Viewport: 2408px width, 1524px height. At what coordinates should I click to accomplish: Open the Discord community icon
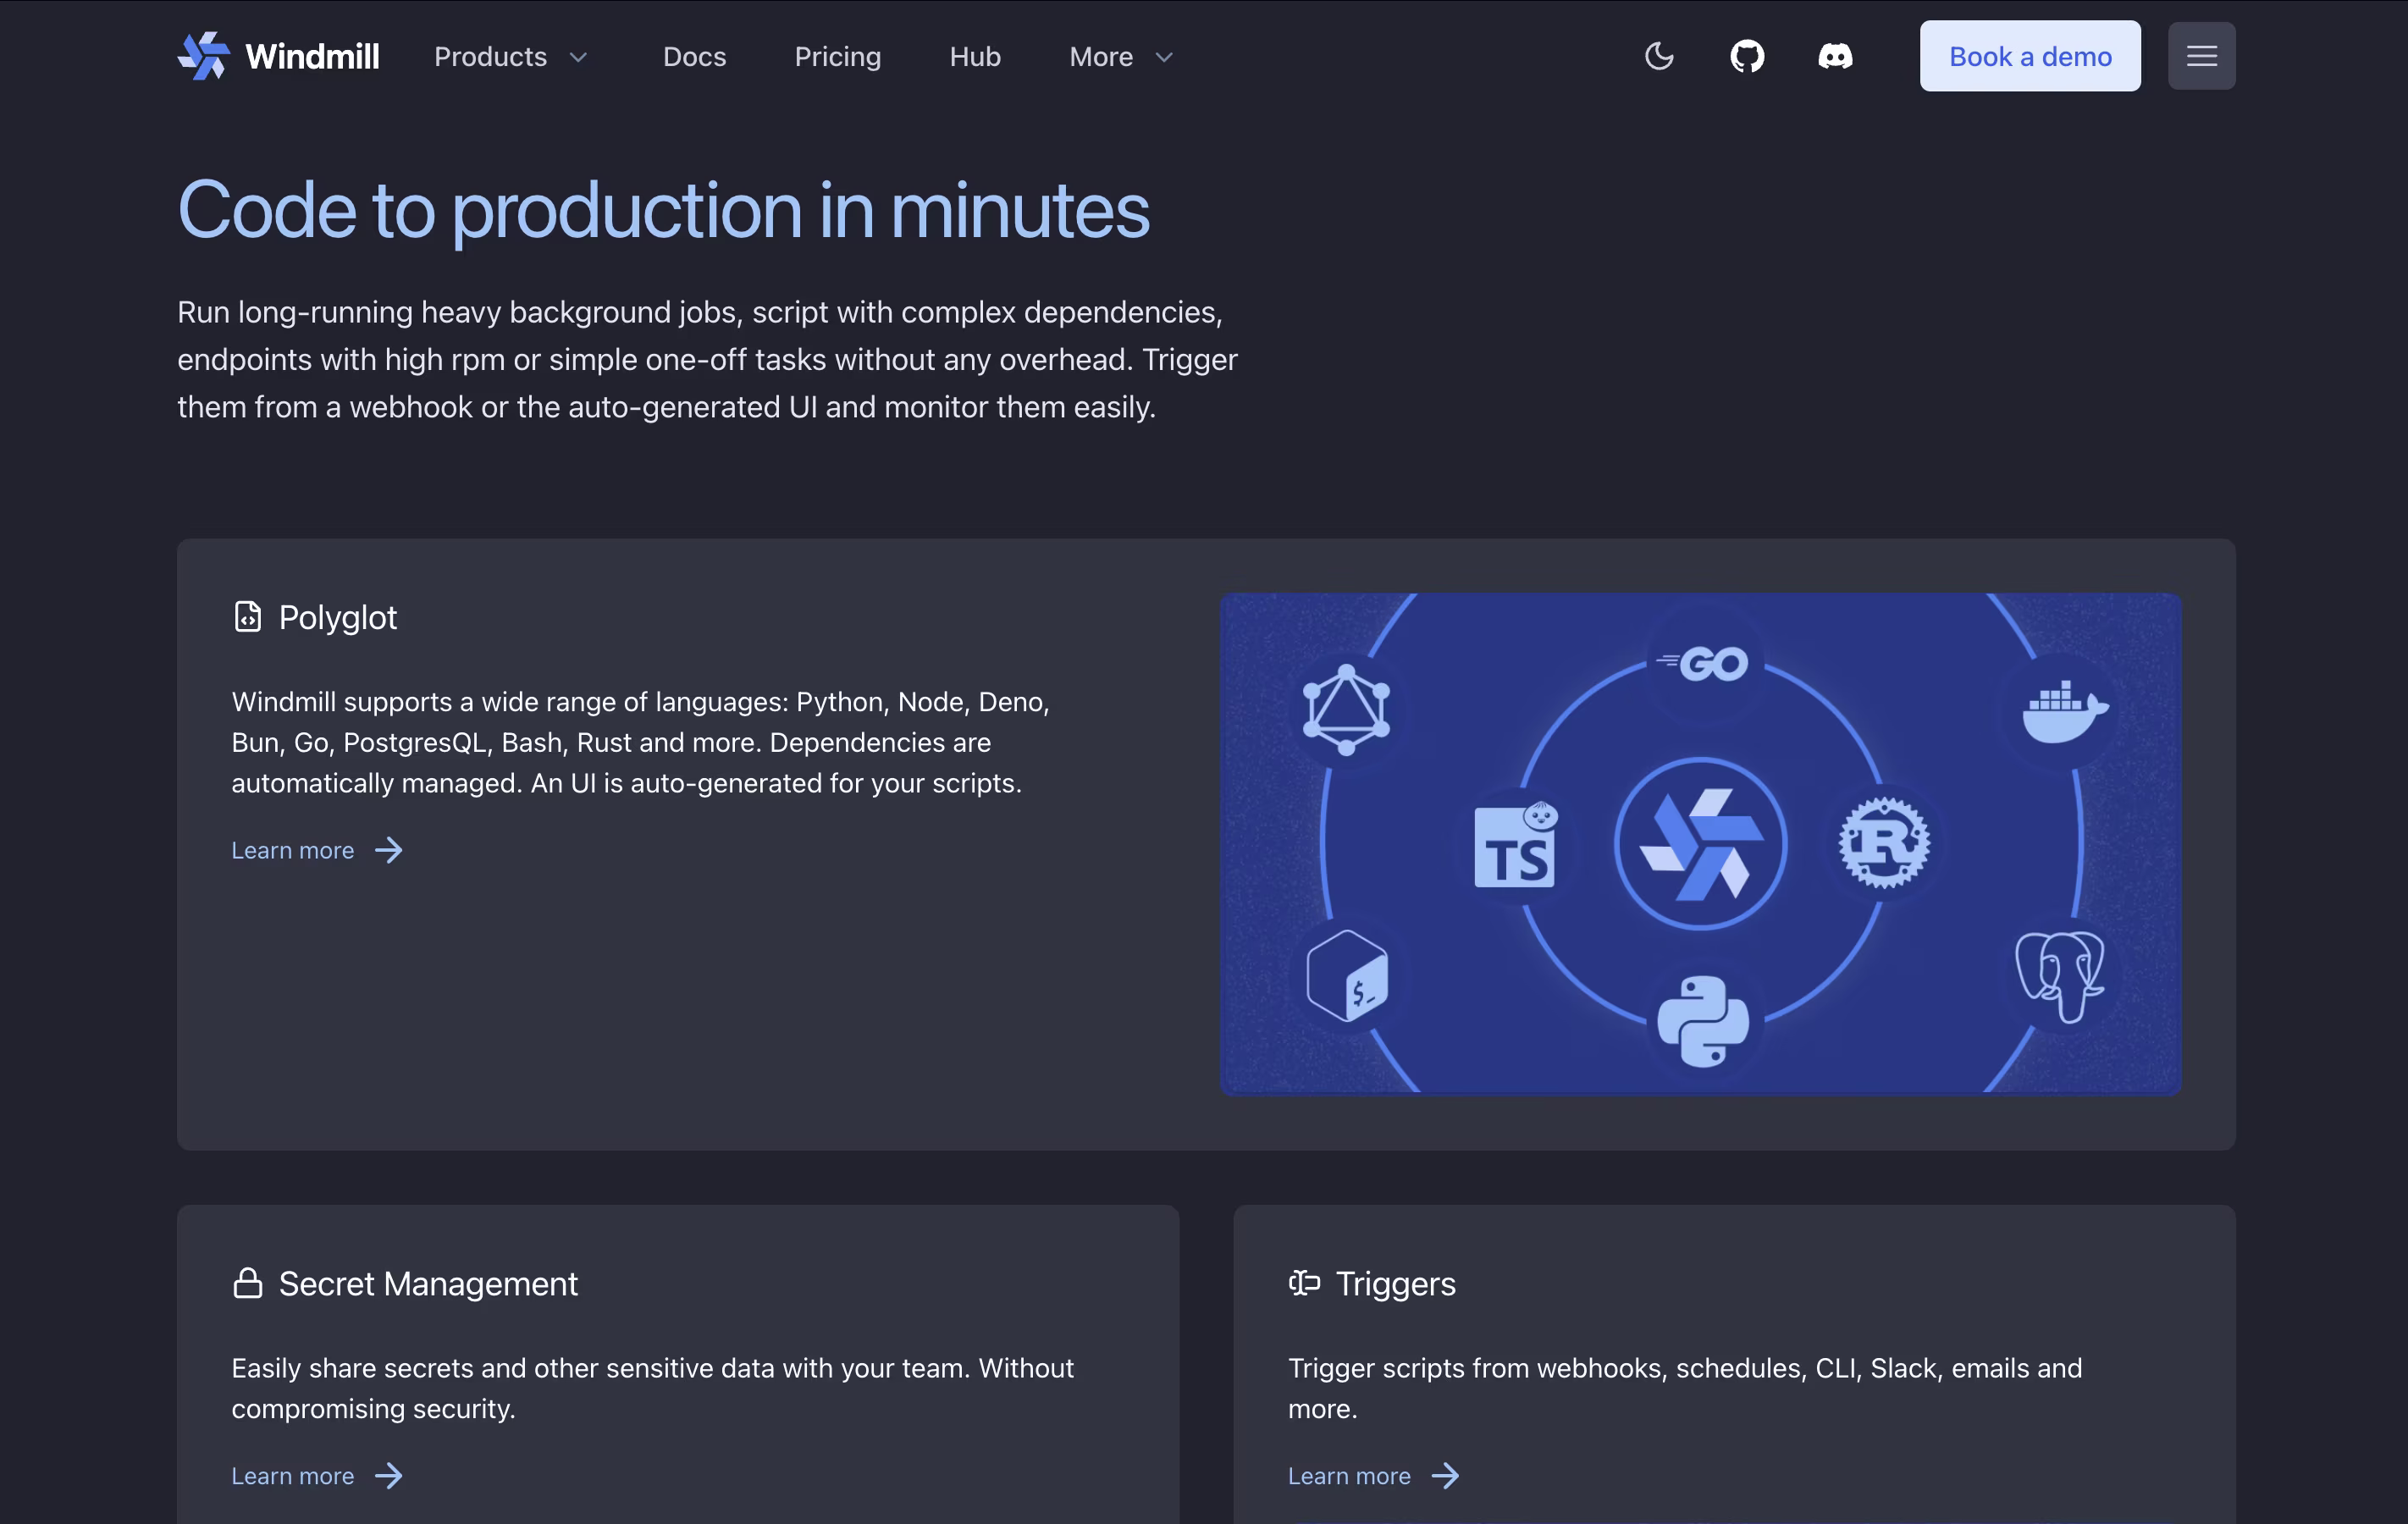point(1835,56)
